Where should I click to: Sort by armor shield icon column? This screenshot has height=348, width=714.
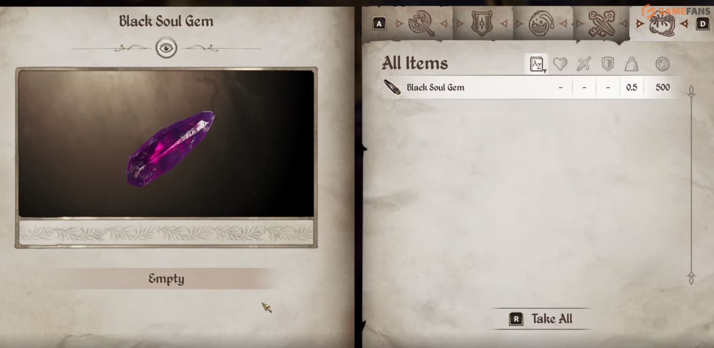point(608,64)
